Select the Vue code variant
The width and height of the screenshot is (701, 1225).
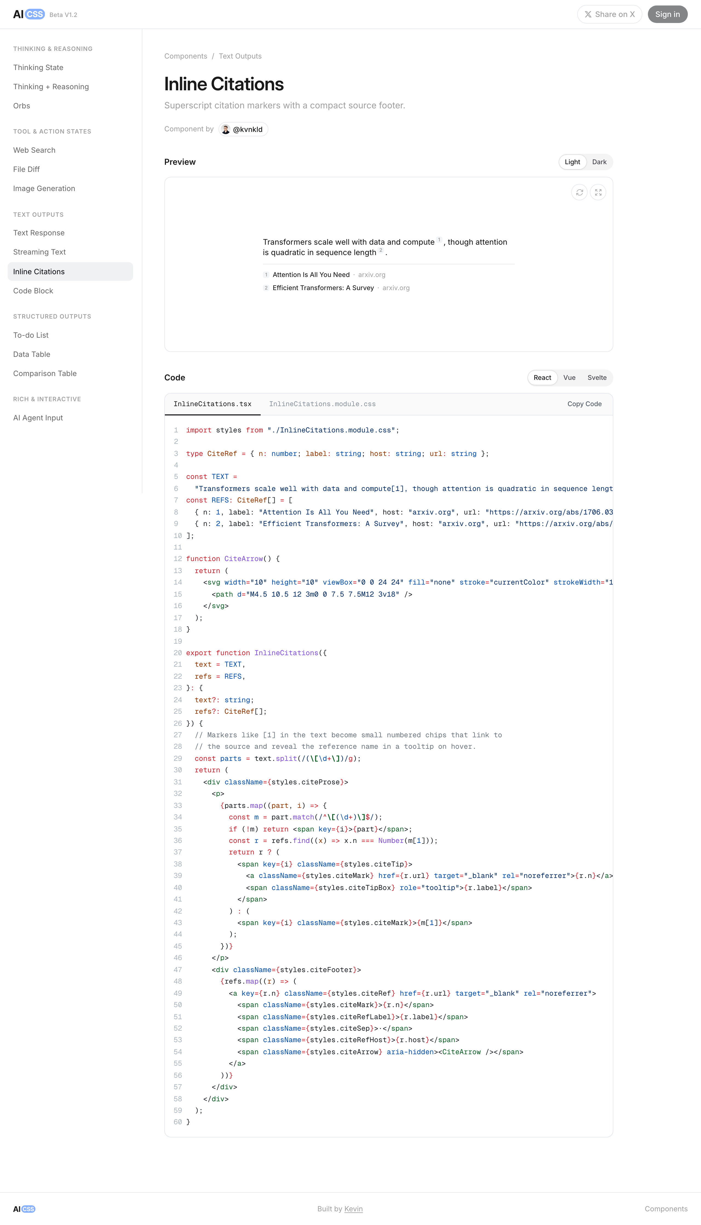click(570, 378)
